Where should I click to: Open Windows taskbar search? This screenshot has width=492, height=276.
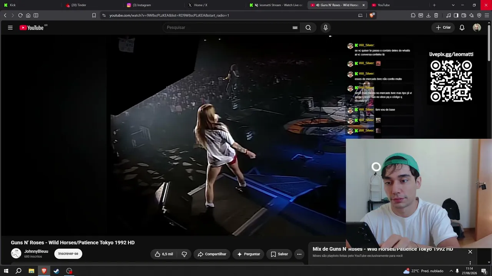(x=18, y=271)
